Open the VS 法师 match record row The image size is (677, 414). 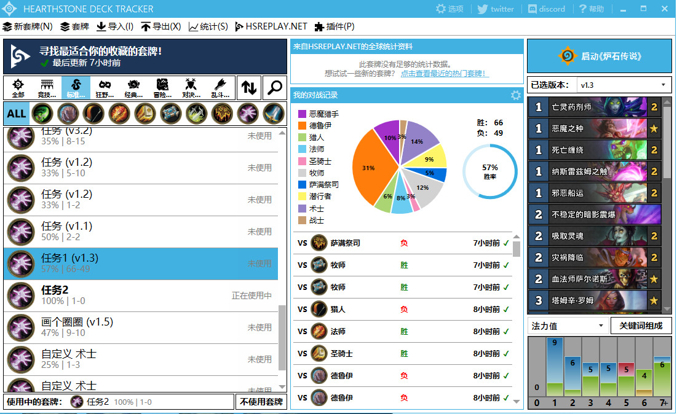tap(402, 332)
